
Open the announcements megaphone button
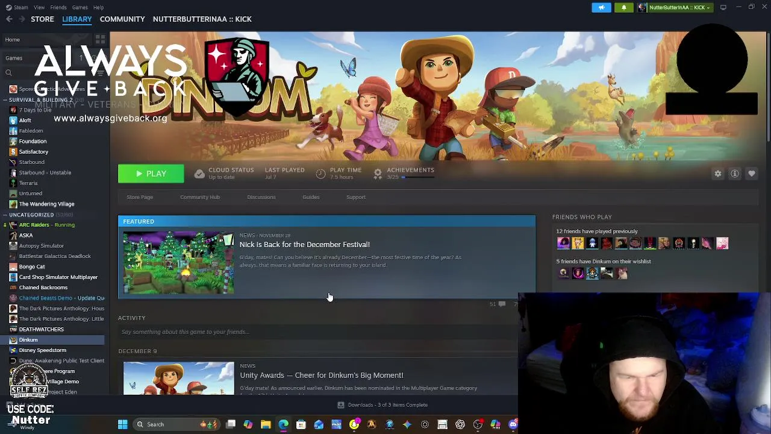[x=601, y=7]
